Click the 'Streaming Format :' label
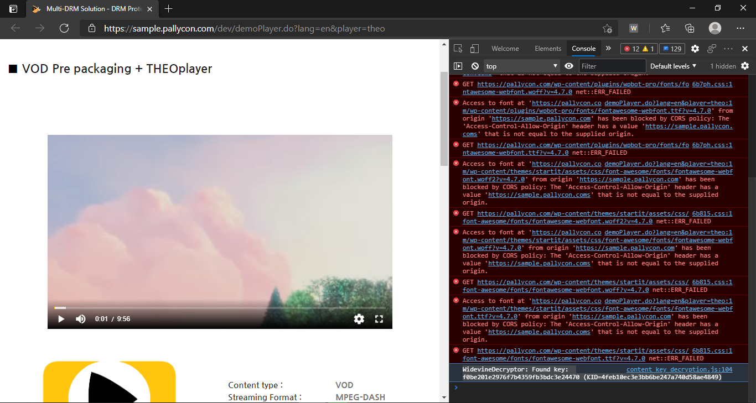 265,397
